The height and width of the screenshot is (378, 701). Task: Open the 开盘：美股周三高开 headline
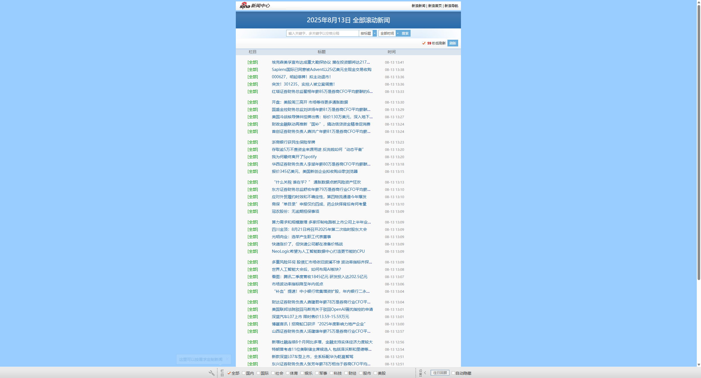tap(310, 102)
